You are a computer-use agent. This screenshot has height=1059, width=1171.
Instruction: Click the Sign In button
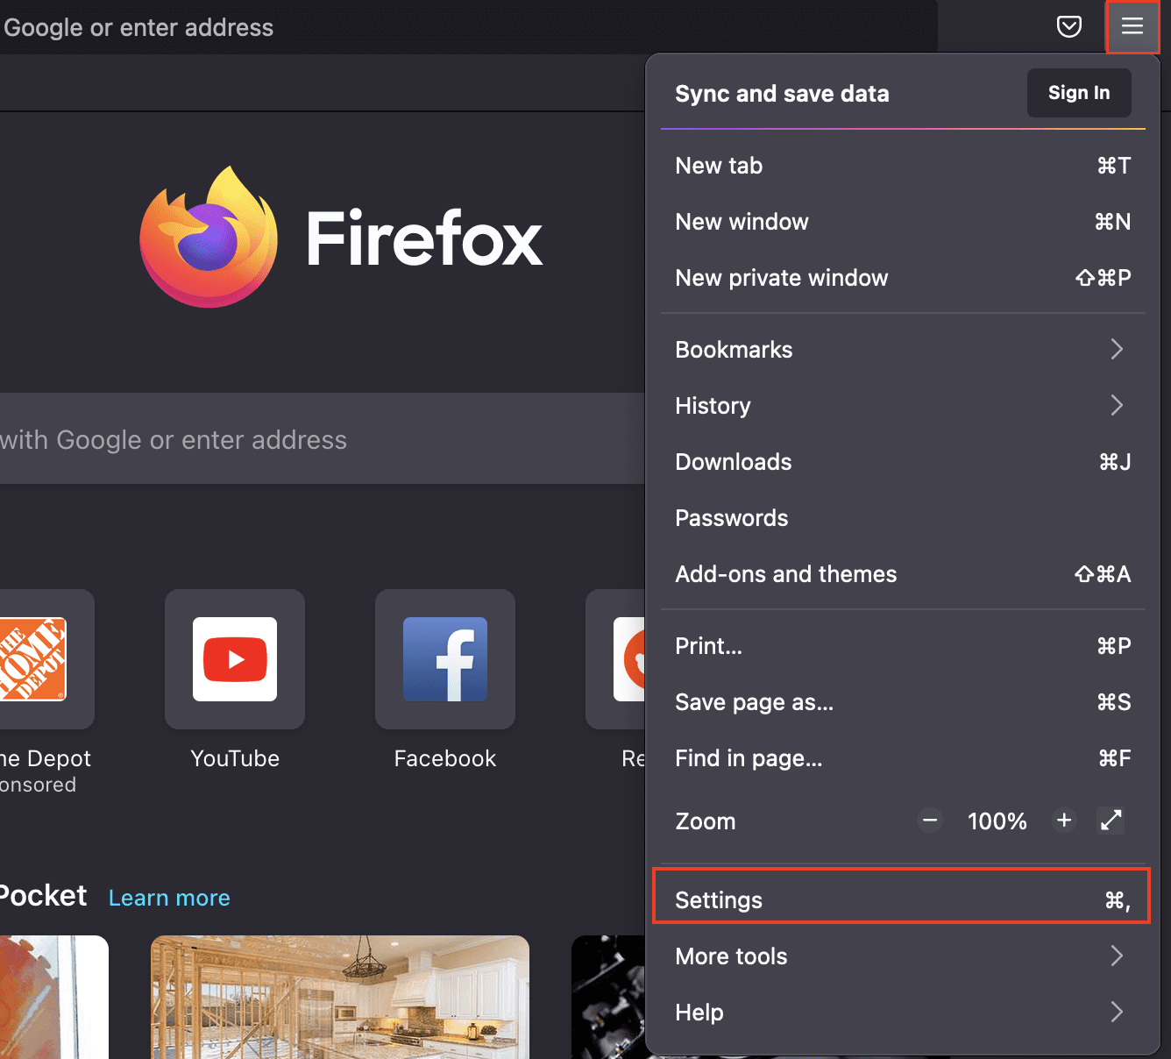(x=1078, y=93)
